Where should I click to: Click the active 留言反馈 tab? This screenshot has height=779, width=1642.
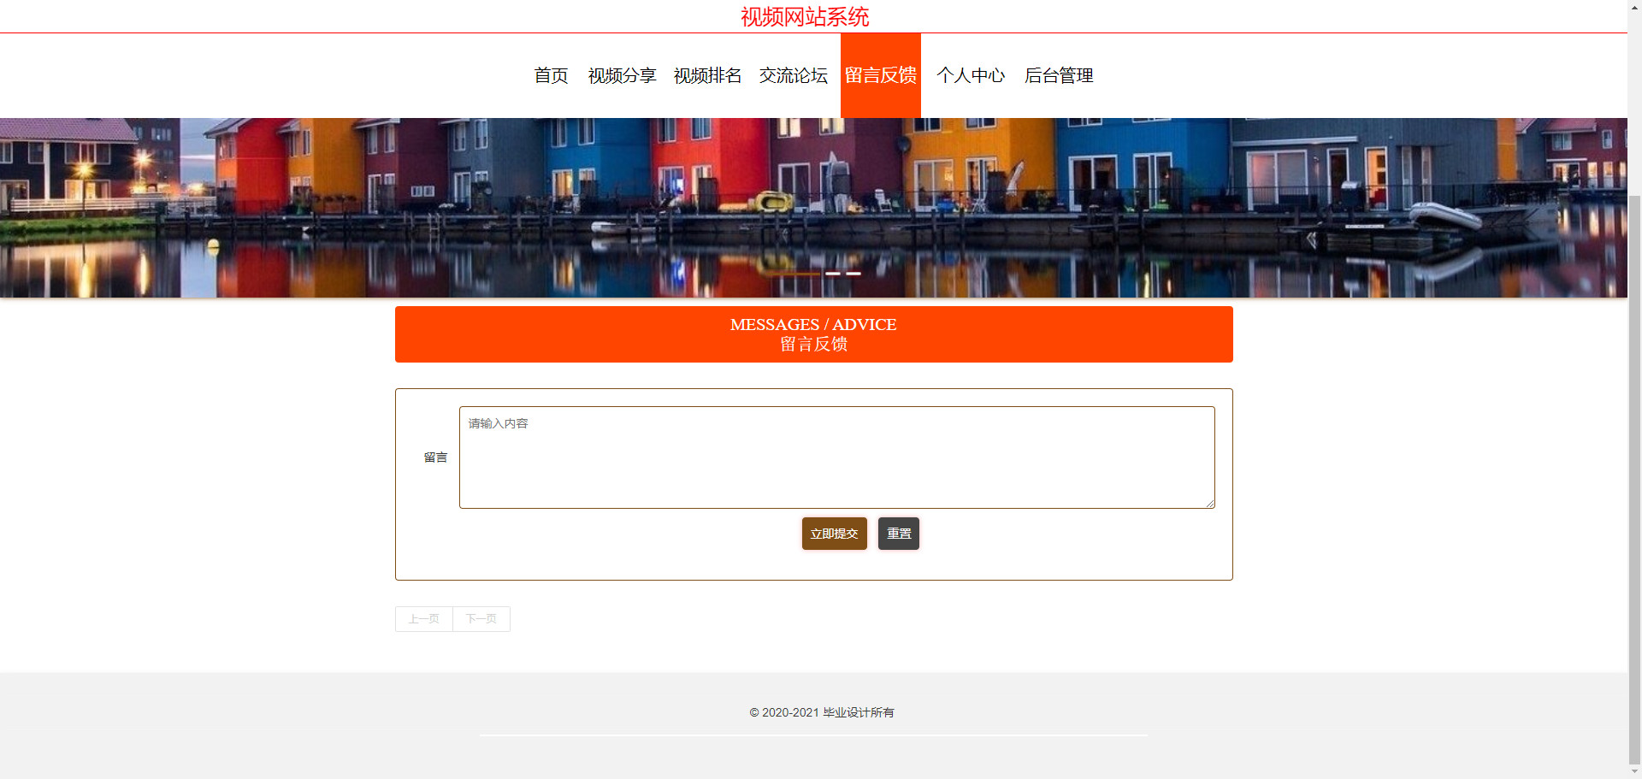tap(881, 75)
